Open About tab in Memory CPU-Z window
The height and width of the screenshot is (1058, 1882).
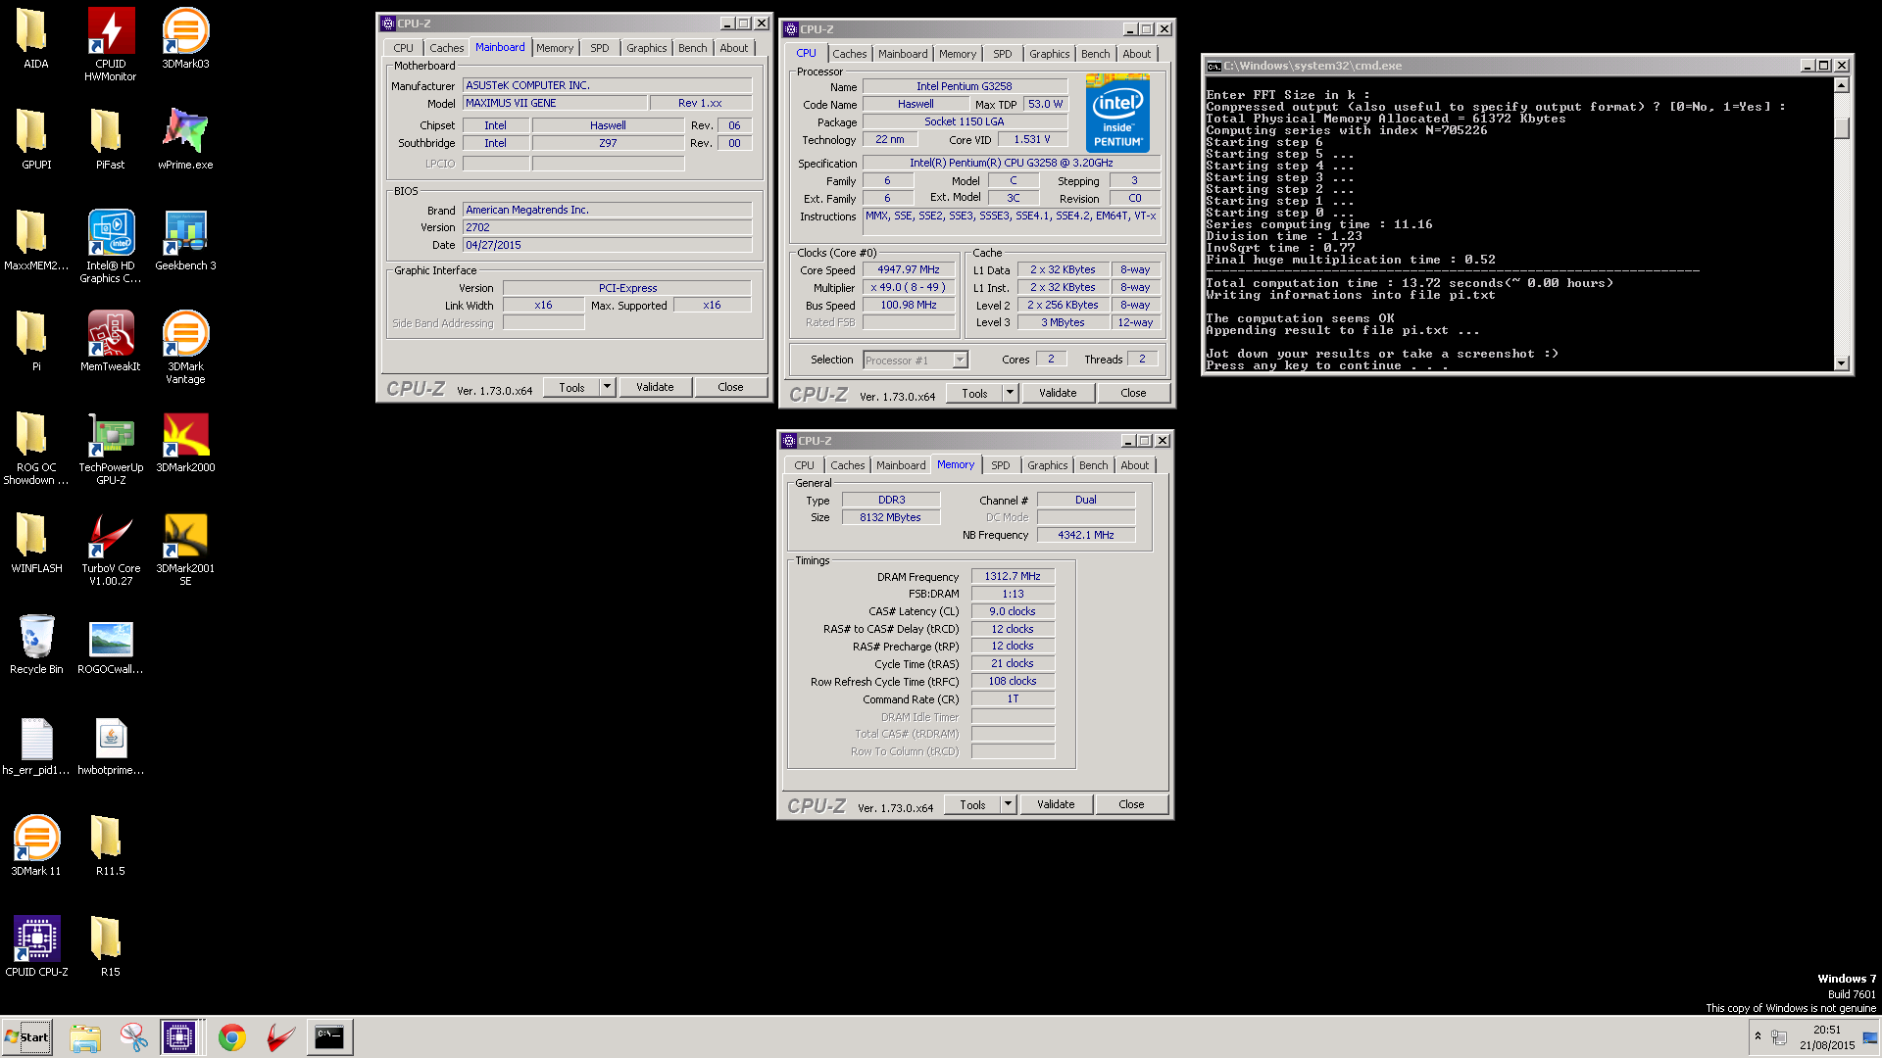pos(1135,465)
